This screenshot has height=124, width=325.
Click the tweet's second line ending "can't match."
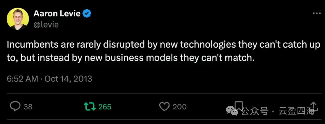[130, 58]
